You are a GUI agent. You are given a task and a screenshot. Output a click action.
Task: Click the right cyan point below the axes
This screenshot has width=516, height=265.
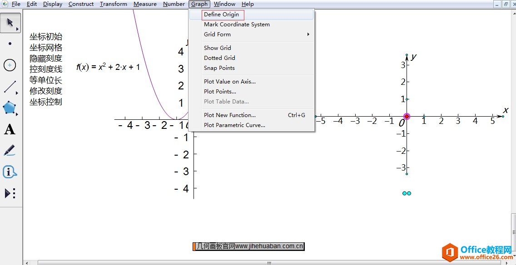409,193
